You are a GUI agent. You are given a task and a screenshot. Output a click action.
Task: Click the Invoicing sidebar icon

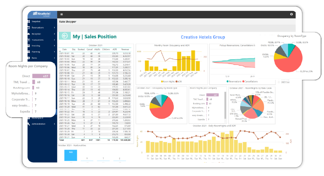click(29, 46)
